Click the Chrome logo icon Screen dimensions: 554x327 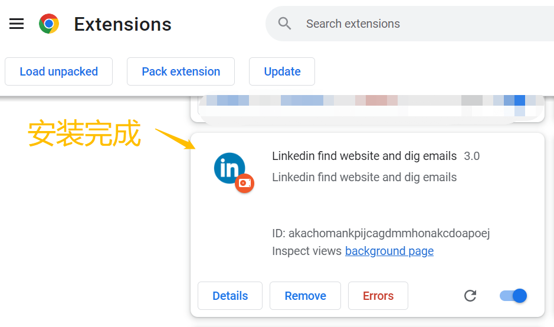pos(49,24)
